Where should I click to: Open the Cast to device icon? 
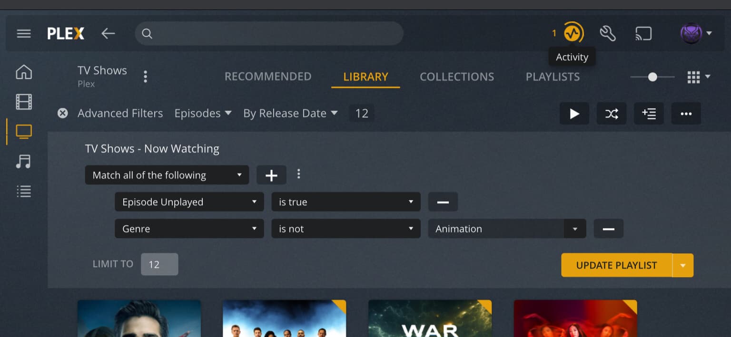(x=643, y=33)
